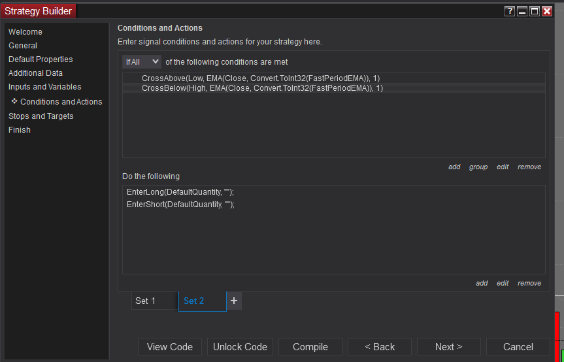Click the group link under conditions
Viewport: 564px width, 362px height.
[478, 167]
